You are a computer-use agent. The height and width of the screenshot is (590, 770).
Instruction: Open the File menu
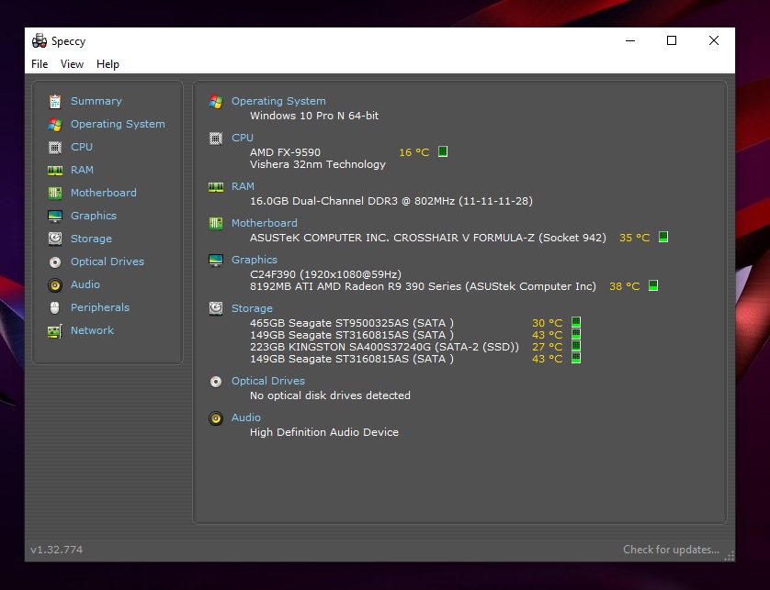(x=40, y=64)
